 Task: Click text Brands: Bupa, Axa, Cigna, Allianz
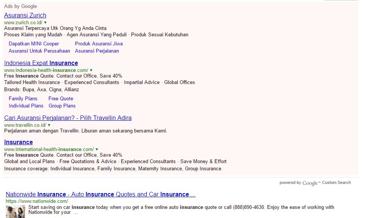point(42,90)
